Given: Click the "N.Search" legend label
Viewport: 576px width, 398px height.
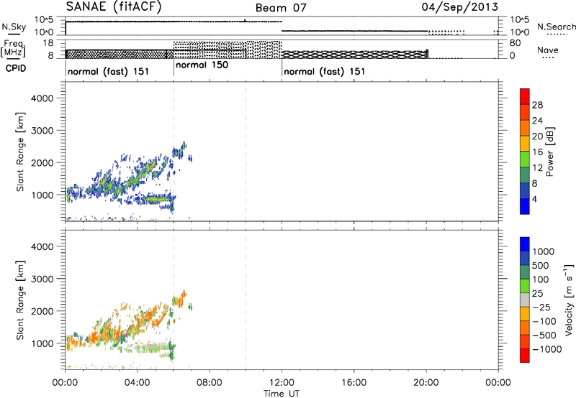Looking at the screenshot, I should coord(556,27).
